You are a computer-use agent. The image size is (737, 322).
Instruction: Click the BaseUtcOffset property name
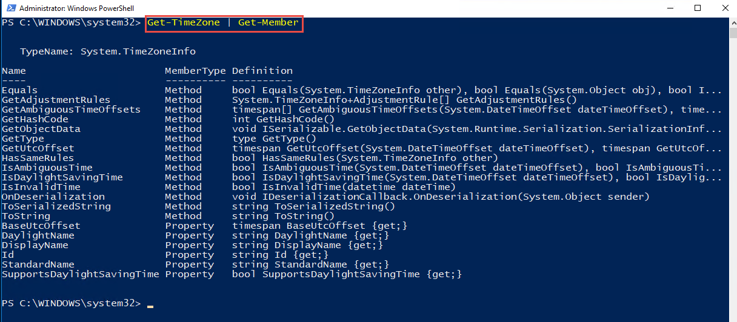coord(41,226)
